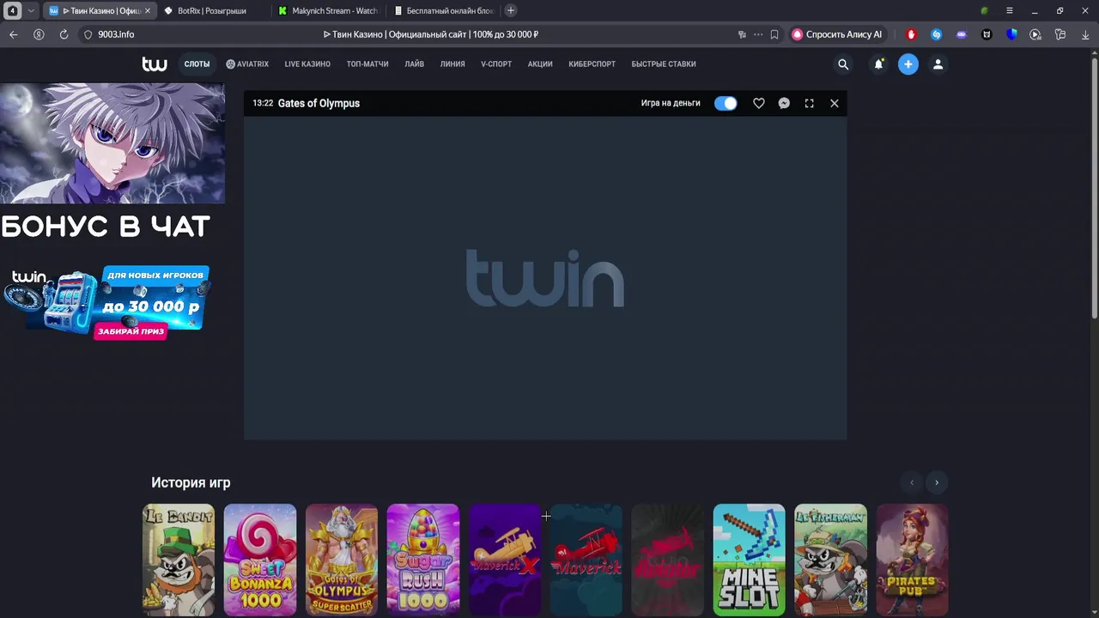Bookmark this page with the bookmark icon
This screenshot has width=1099, height=618.
tap(774, 34)
